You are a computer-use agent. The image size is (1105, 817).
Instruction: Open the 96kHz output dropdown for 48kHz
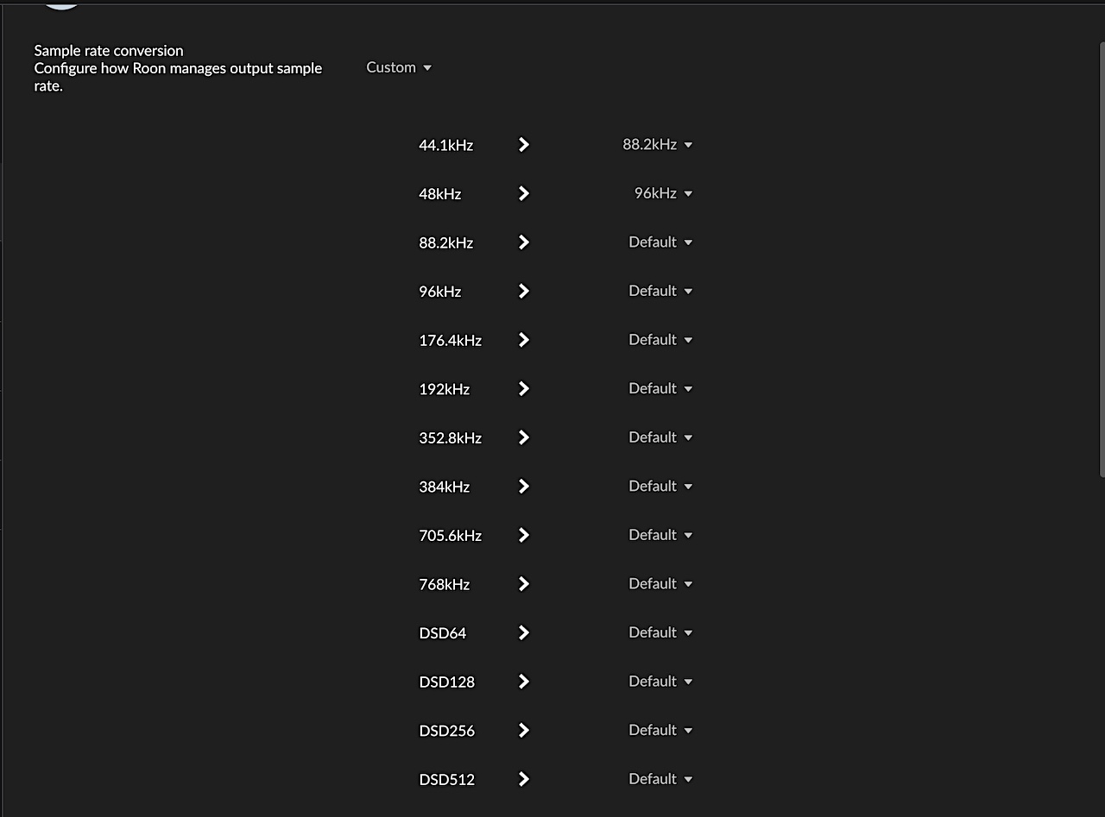[662, 193]
